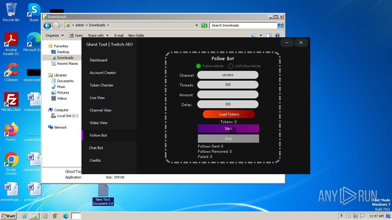Viewport: 392px width, 220px height.
Task: Click E-mail in explorer toolbar
Action: pos(119,35)
